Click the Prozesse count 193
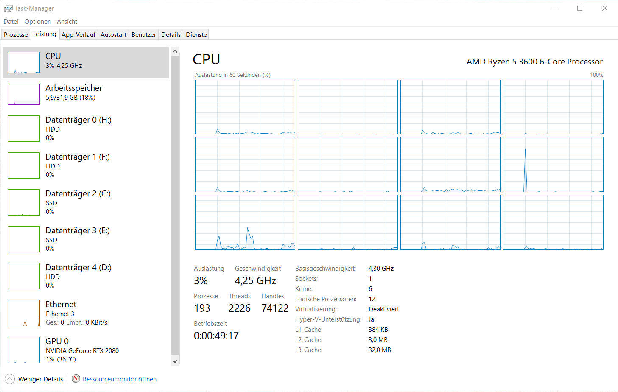 (x=202, y=308)
